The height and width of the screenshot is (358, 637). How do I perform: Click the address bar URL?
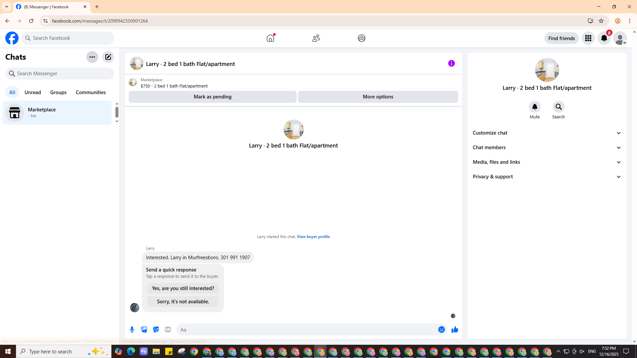tap(100, 21)
